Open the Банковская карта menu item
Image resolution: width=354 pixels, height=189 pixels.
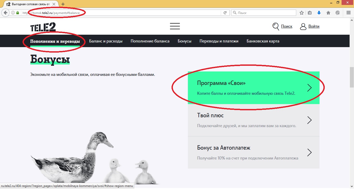(263, 41)
